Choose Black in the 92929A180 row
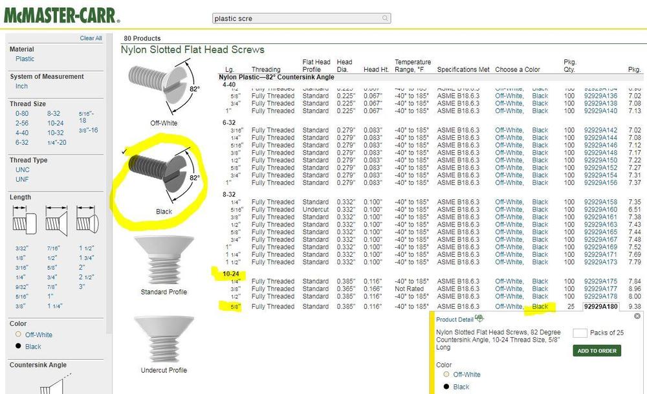This screenshot has width=647, height=394. pos(540,306)
